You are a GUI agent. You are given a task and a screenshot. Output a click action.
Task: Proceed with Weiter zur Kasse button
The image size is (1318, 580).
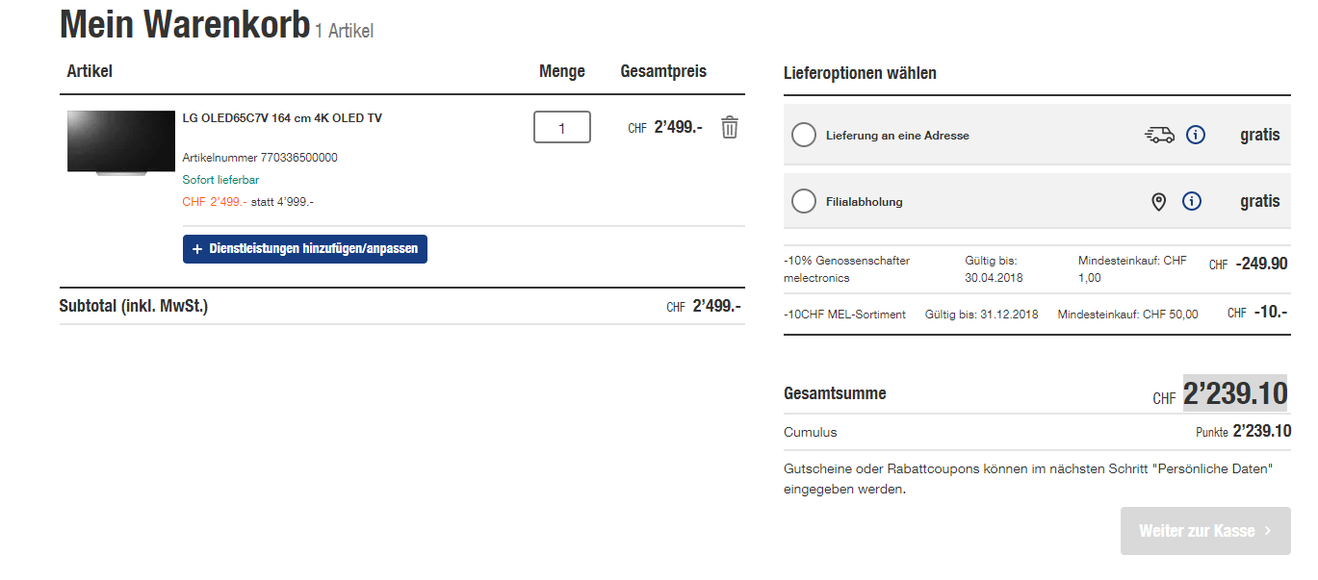[x=1204, y=531]
